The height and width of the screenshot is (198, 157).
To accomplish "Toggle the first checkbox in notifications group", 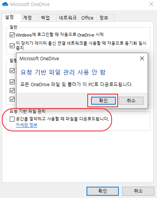I will (12, 71).
